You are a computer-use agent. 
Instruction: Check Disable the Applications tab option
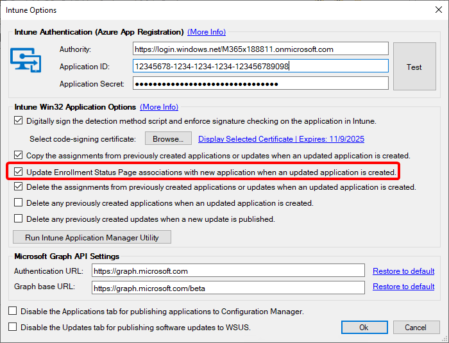(x=13, y=311)
